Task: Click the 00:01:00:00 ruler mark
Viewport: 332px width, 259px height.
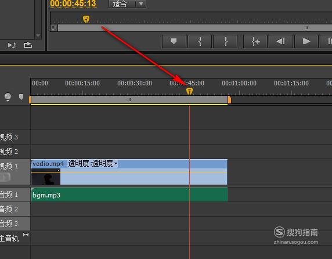Action: tap(239, 83)
